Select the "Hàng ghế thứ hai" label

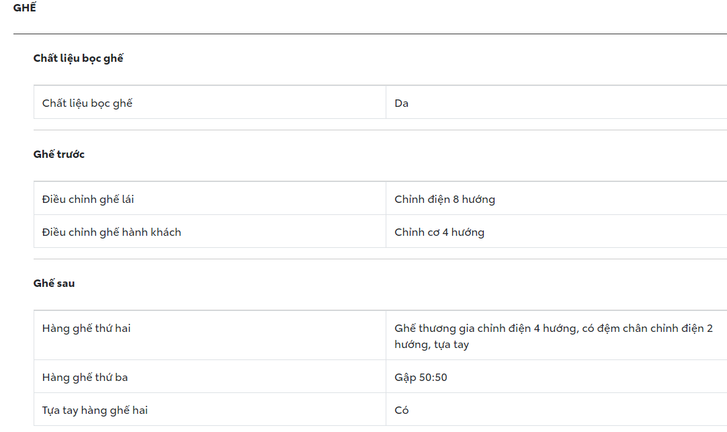(x=86, y=329)
